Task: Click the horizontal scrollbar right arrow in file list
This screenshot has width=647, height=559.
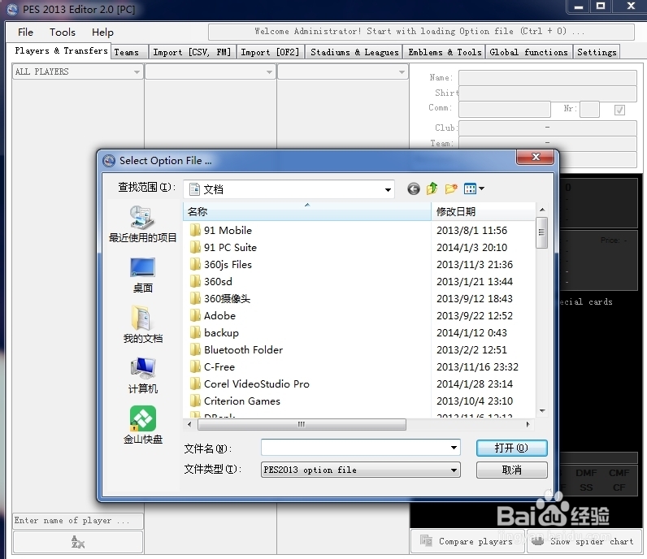Action: point(528,424)
